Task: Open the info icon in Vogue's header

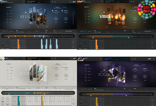Action: [101, 59]
